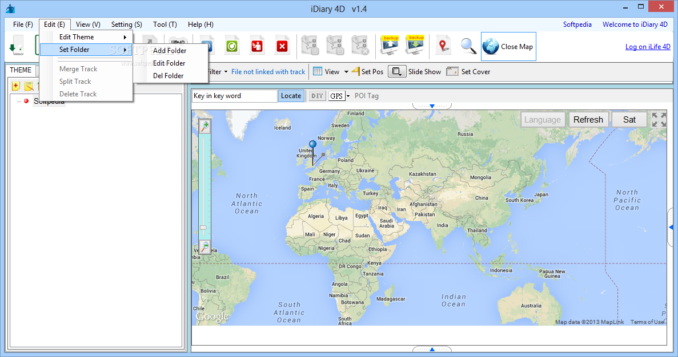The width and height of the screenshot is (678, 357).
Task: Click the View grid icon in toolbar
Action: 318,71
